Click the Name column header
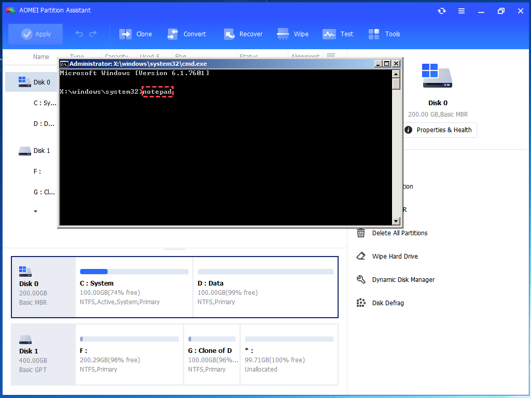Image resolution: width=531 pixels, height=398 pixels. point(41,56)
